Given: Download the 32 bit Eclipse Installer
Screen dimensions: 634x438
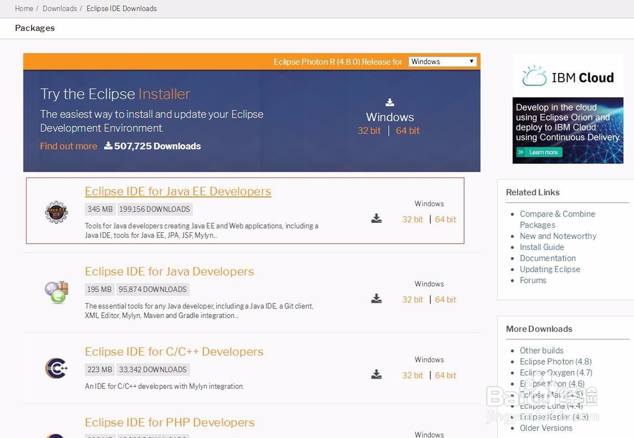Looking at the screenshot, I should (x=369, y=130).
